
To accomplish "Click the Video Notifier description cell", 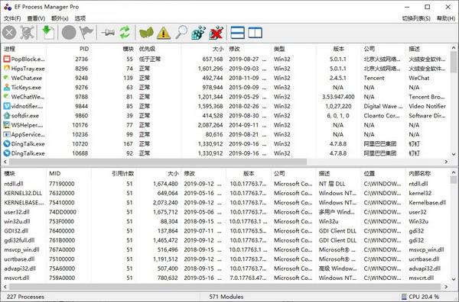I will coord(428,106).
